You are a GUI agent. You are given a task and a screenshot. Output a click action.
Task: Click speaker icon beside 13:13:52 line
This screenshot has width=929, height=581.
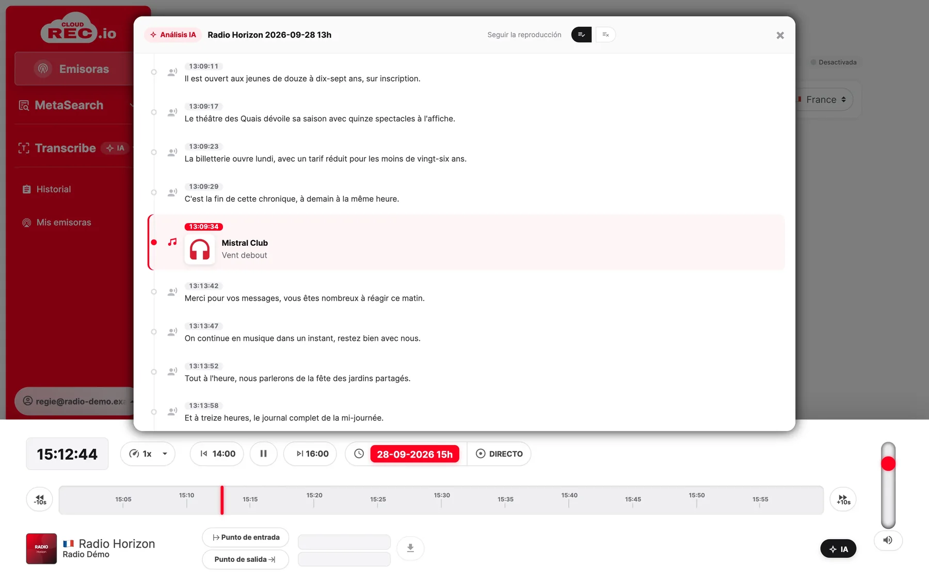tap(172, 372)
